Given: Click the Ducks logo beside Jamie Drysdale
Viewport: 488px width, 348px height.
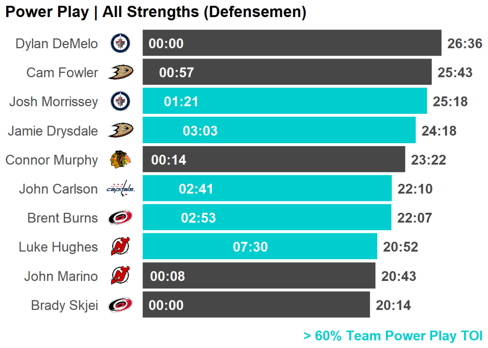Looking at the screenshot, I should (x=120, y=130).
